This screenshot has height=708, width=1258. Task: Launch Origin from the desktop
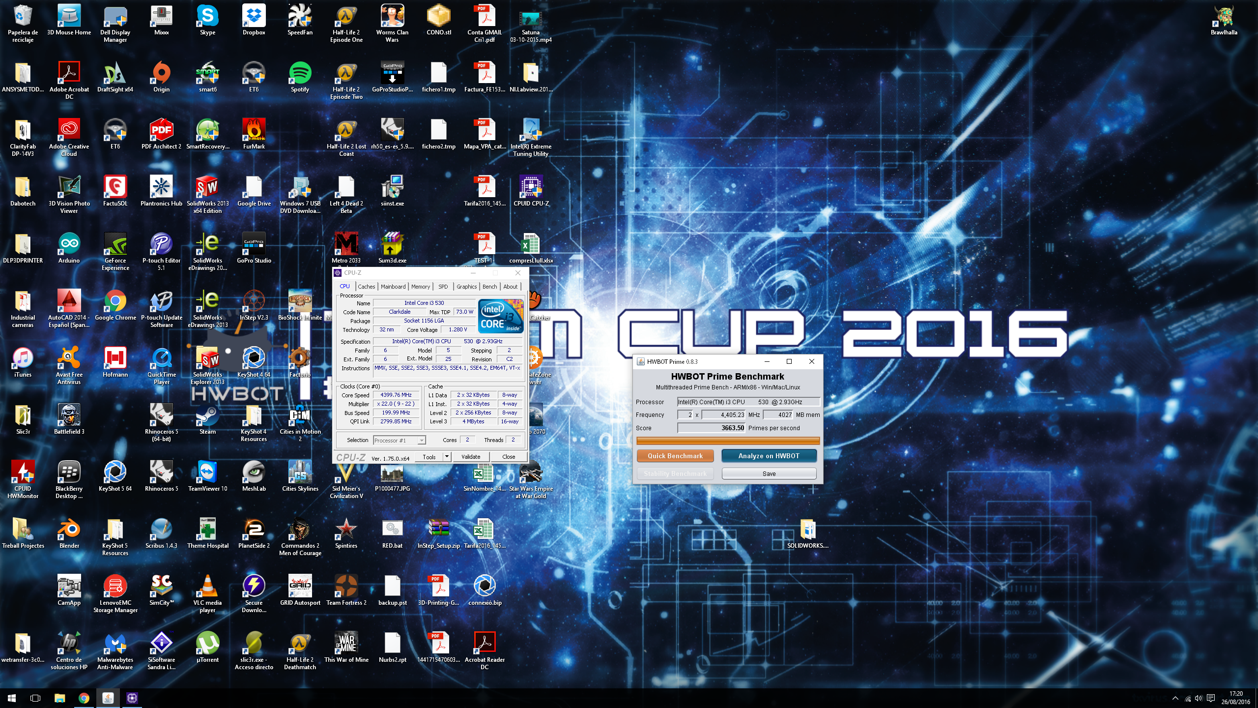[161, 77]
